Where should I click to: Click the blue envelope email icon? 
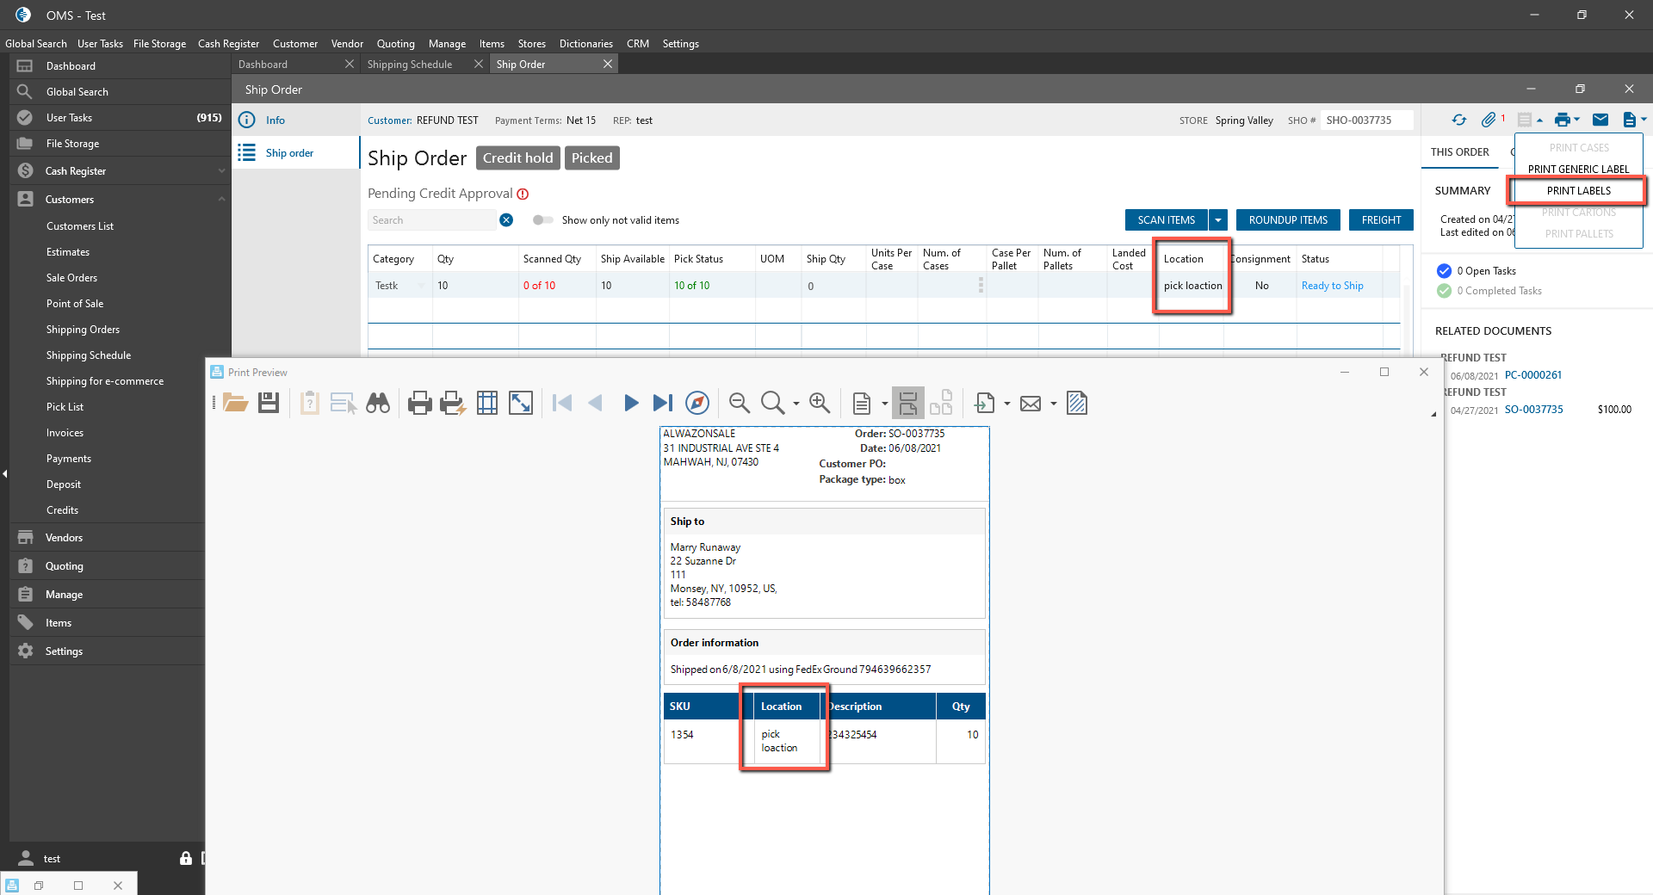(1600, 120)
